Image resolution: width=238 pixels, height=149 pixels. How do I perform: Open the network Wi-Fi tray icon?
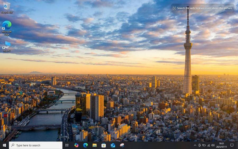coord(209,145)
